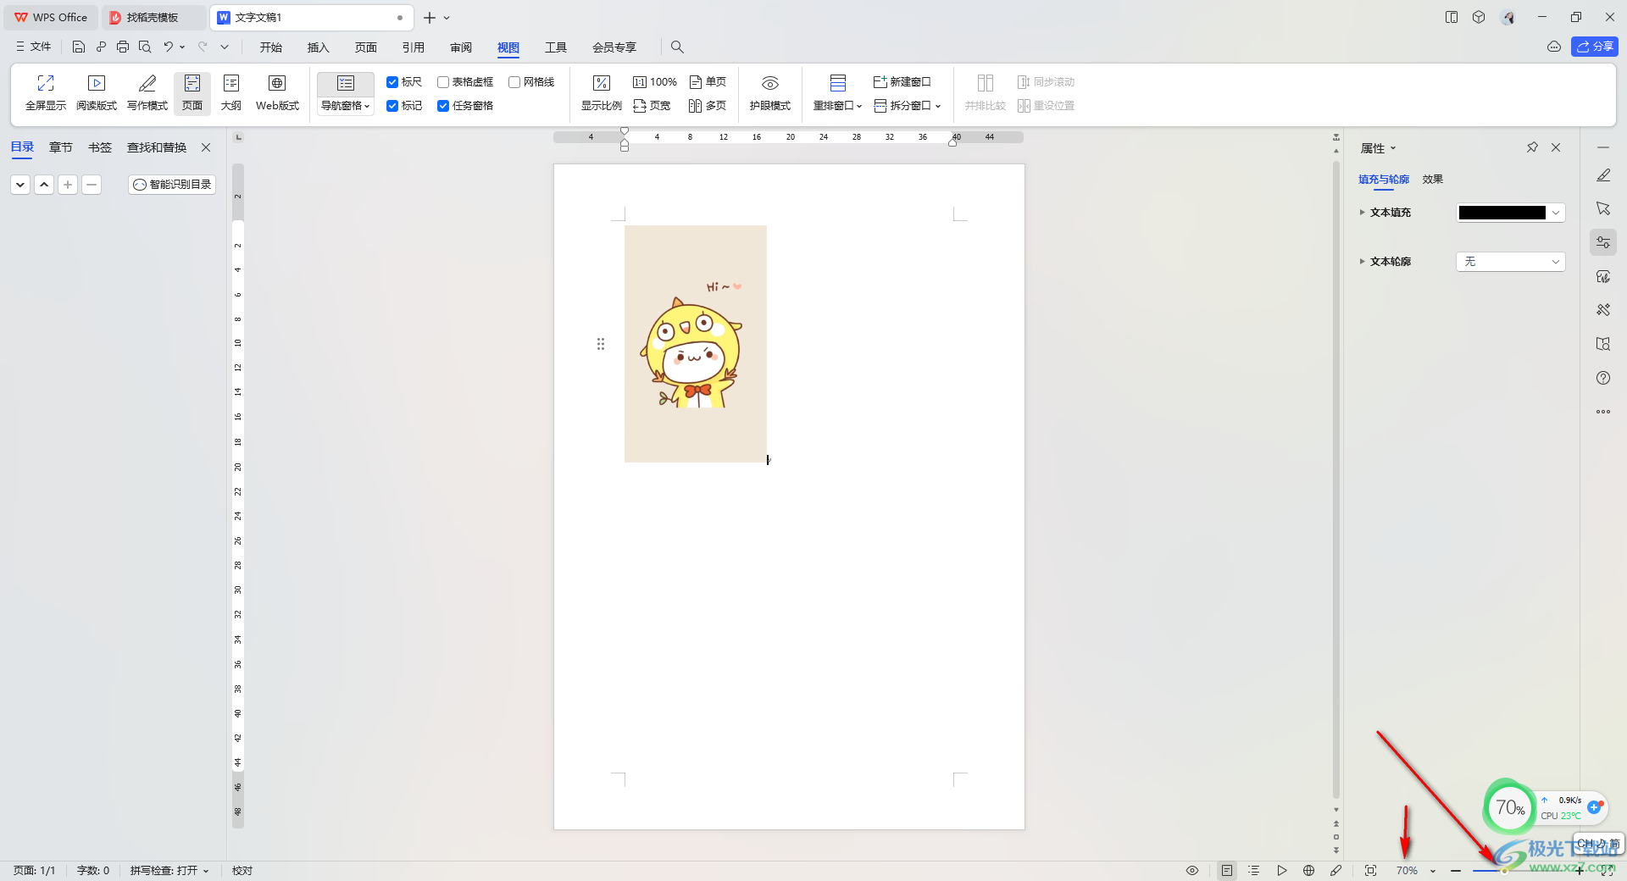
Task: Switch to the bookmarks (书签) navigation tab
Action: [100, 147]
